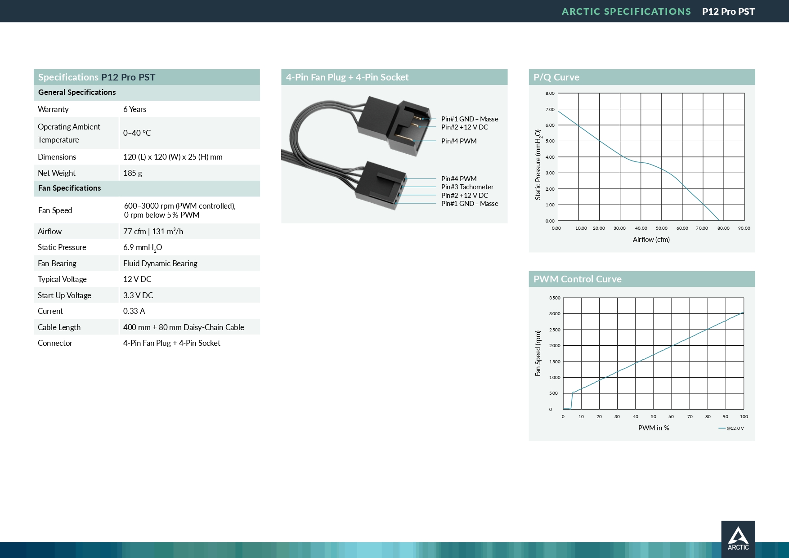The image size is (789, 558).
Task: Click the '6.9 mmH2O' static pressure value
Action: point(143,248)
